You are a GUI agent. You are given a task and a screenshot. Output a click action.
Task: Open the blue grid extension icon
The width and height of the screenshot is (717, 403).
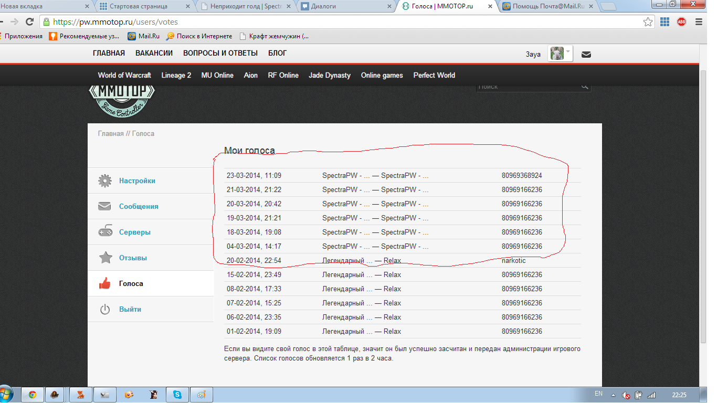665,22
